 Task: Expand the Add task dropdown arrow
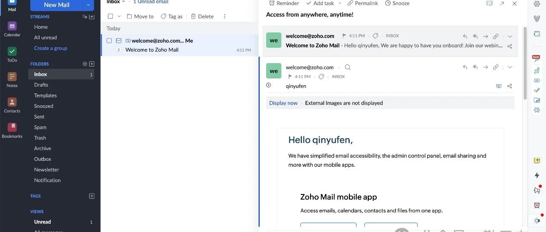[x=340, y=3]
